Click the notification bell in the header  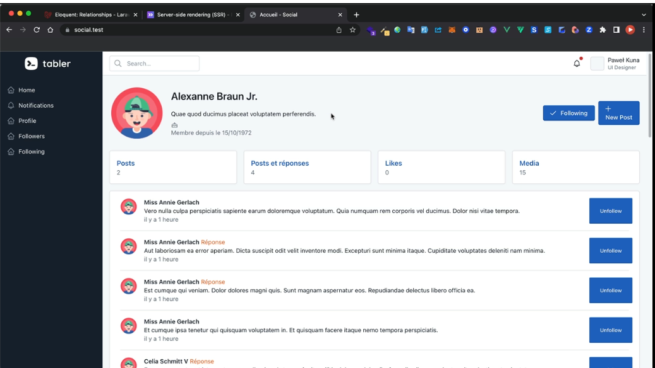[x=576, y=63]
